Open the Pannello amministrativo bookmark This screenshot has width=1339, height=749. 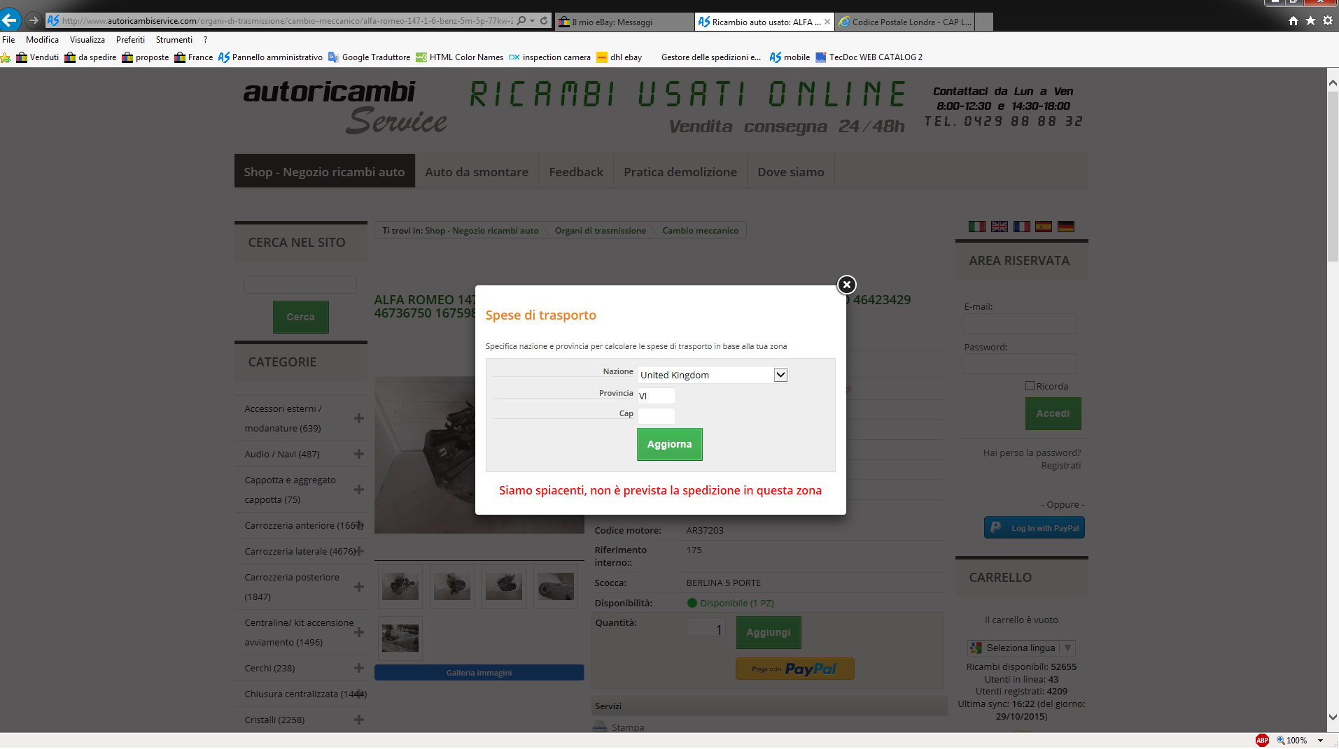(x=271, y=57)
